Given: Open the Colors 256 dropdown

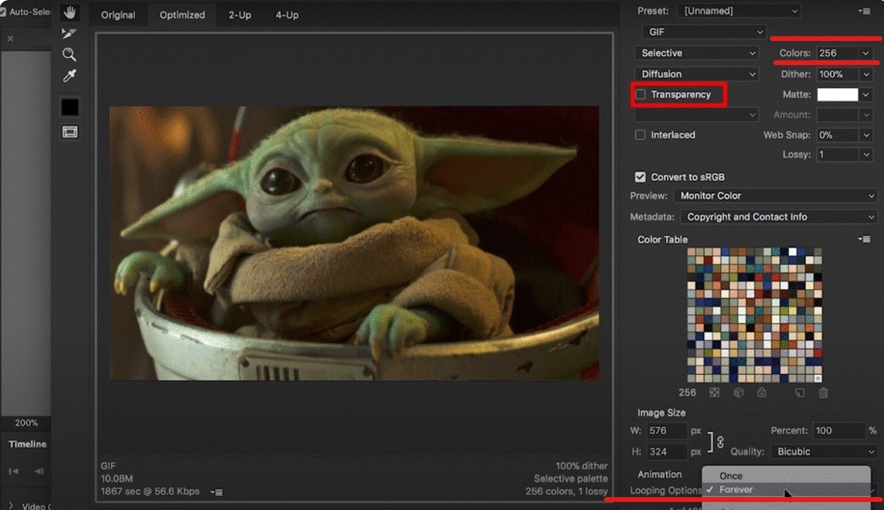Looking at the screenshot, I should coord(844,53).
